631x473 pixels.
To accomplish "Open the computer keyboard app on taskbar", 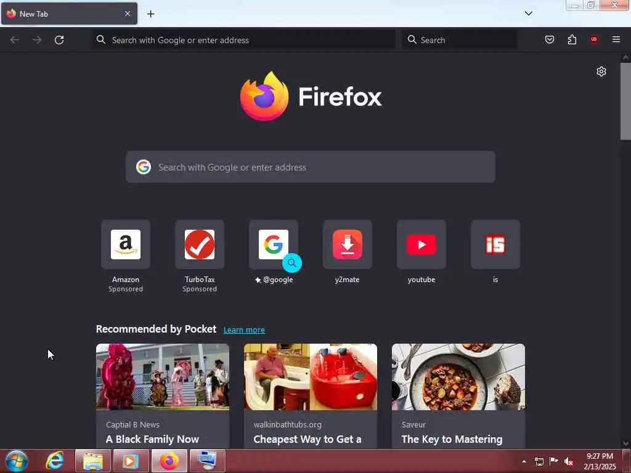I will coord(207,461).
